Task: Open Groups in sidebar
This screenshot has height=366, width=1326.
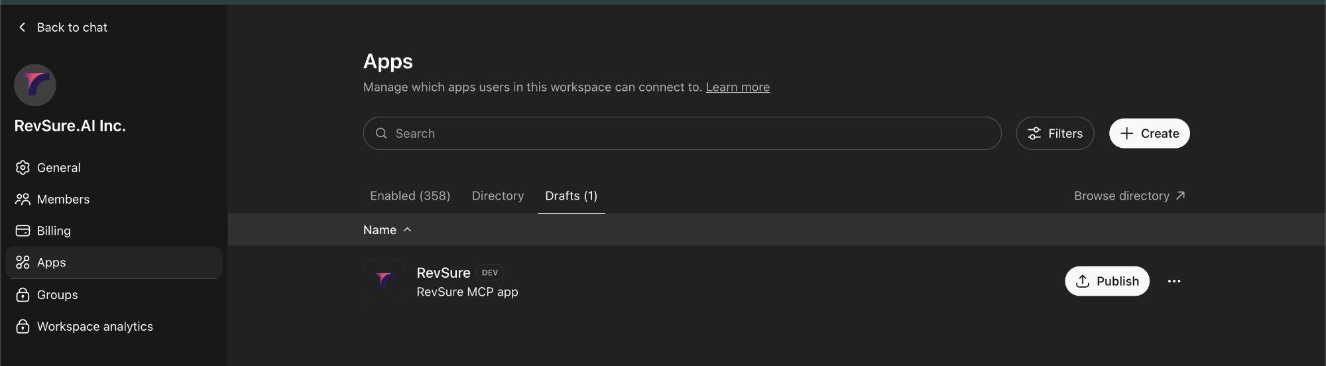Action: pos(113,295)
